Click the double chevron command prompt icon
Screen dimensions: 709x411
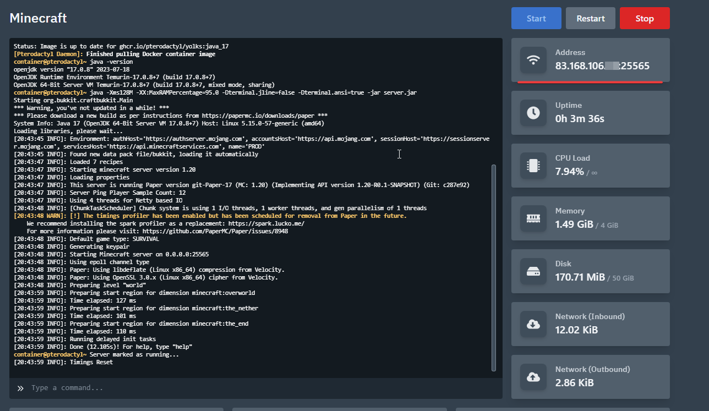click(x=20, y=388)
